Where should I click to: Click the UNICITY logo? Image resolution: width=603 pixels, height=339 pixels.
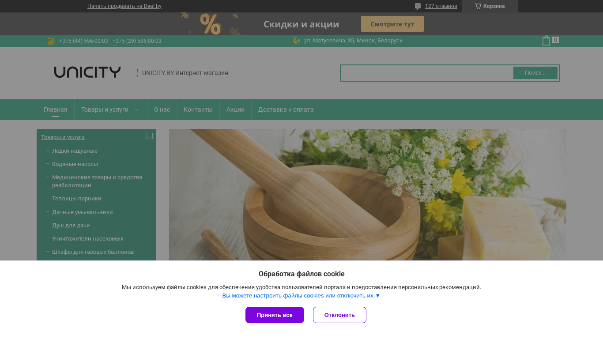coord(87,72)
